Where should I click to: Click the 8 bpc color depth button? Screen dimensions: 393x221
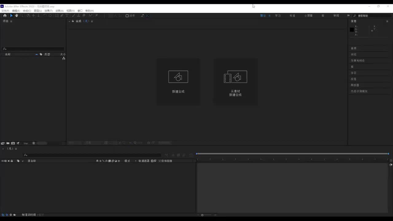pos(26,143)
